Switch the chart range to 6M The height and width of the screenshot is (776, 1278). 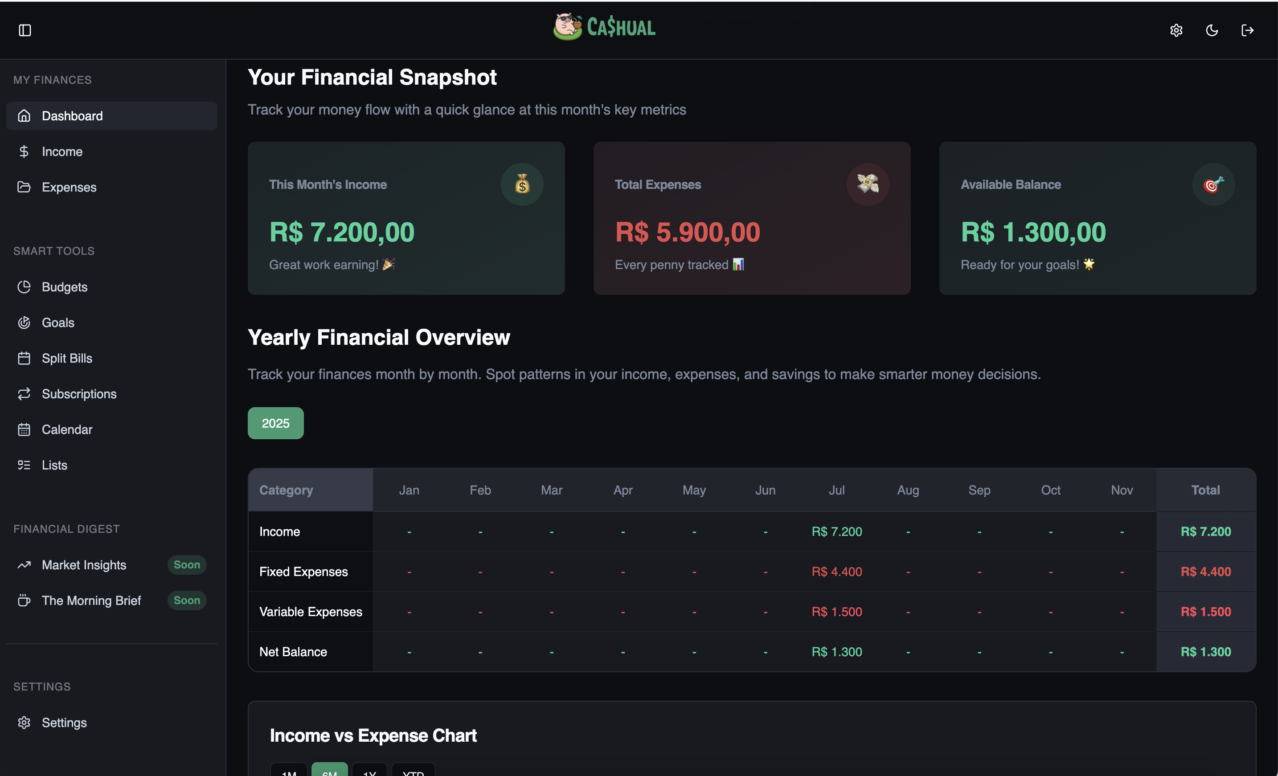(x=329, y=770)
